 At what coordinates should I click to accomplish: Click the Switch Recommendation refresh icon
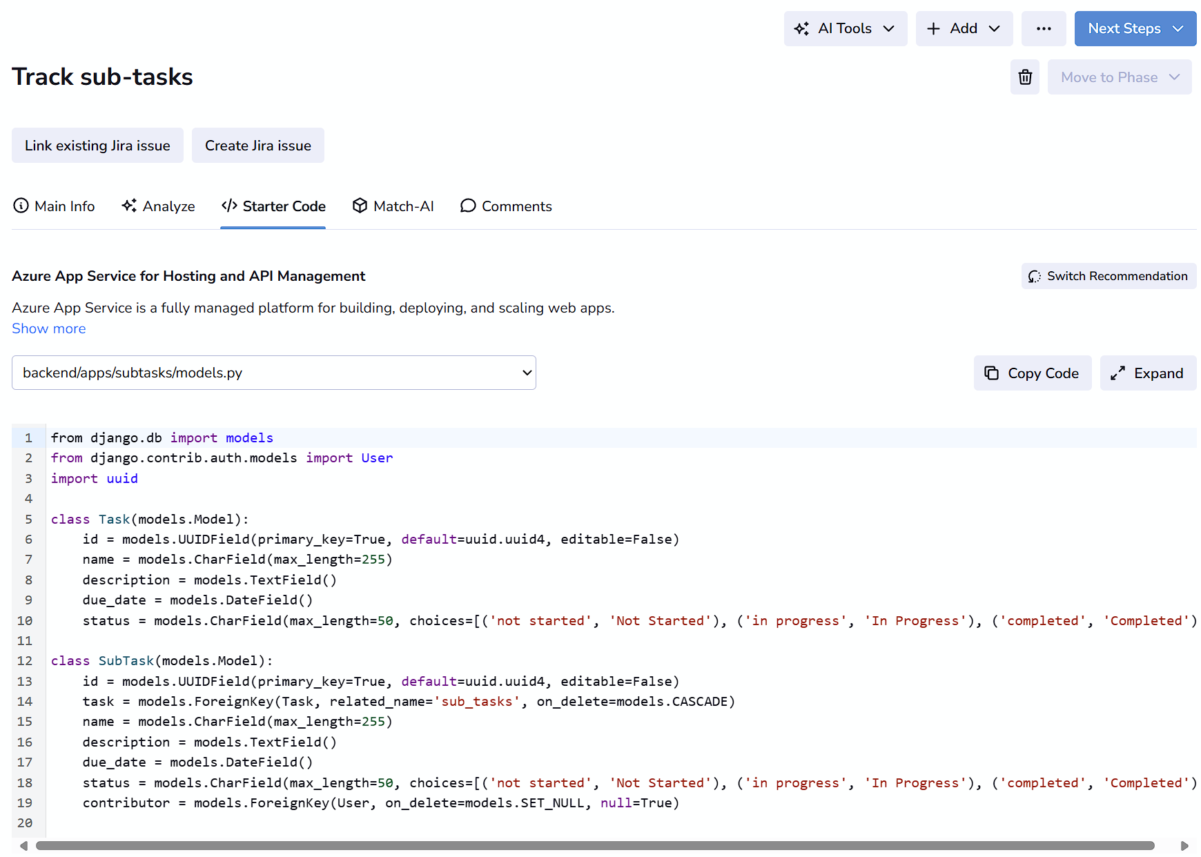click(1034, 277)
